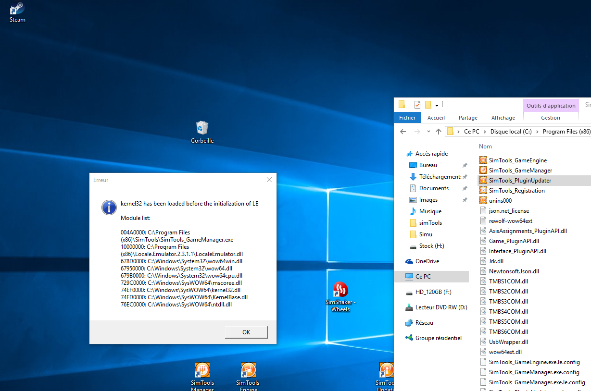Select Newtonsoft.Json.dll in the file list
The width and height of the screenshot is (591, 391).
pos(514,271)
